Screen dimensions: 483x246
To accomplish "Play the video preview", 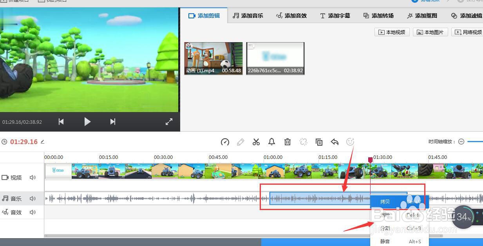I will pos(87,122).
